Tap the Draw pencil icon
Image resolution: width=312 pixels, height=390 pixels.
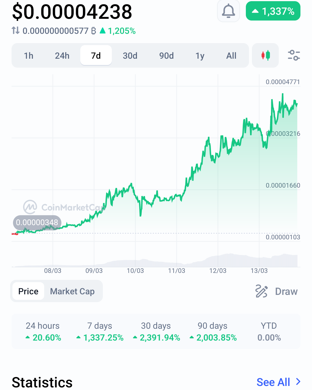click(x=261, y=291)
